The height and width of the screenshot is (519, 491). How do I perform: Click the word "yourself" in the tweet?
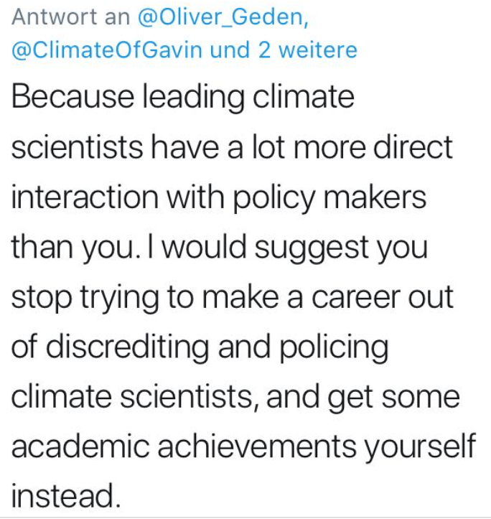pyautogui.click(x=420, y=446)
